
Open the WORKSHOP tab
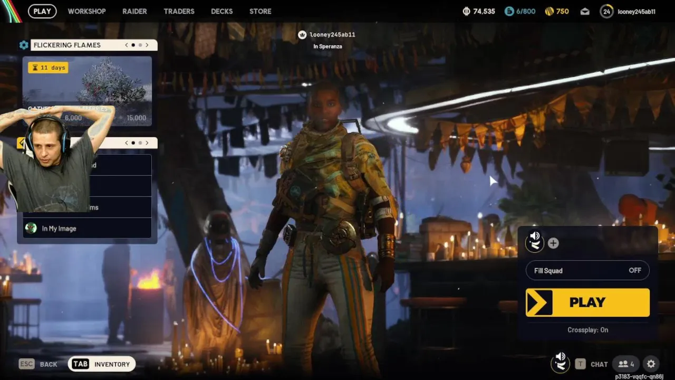pos(86,11)
